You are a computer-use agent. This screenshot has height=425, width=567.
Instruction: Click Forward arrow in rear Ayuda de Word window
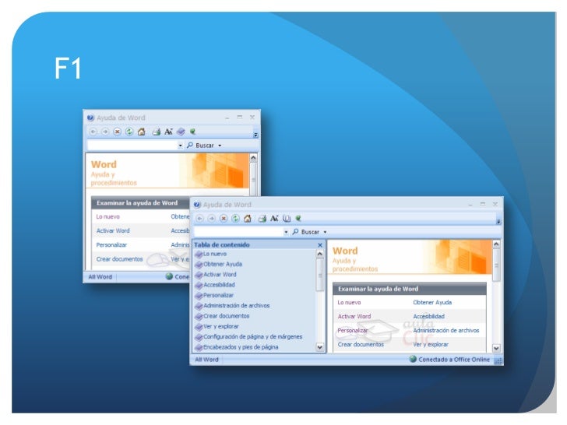(105, 132)
